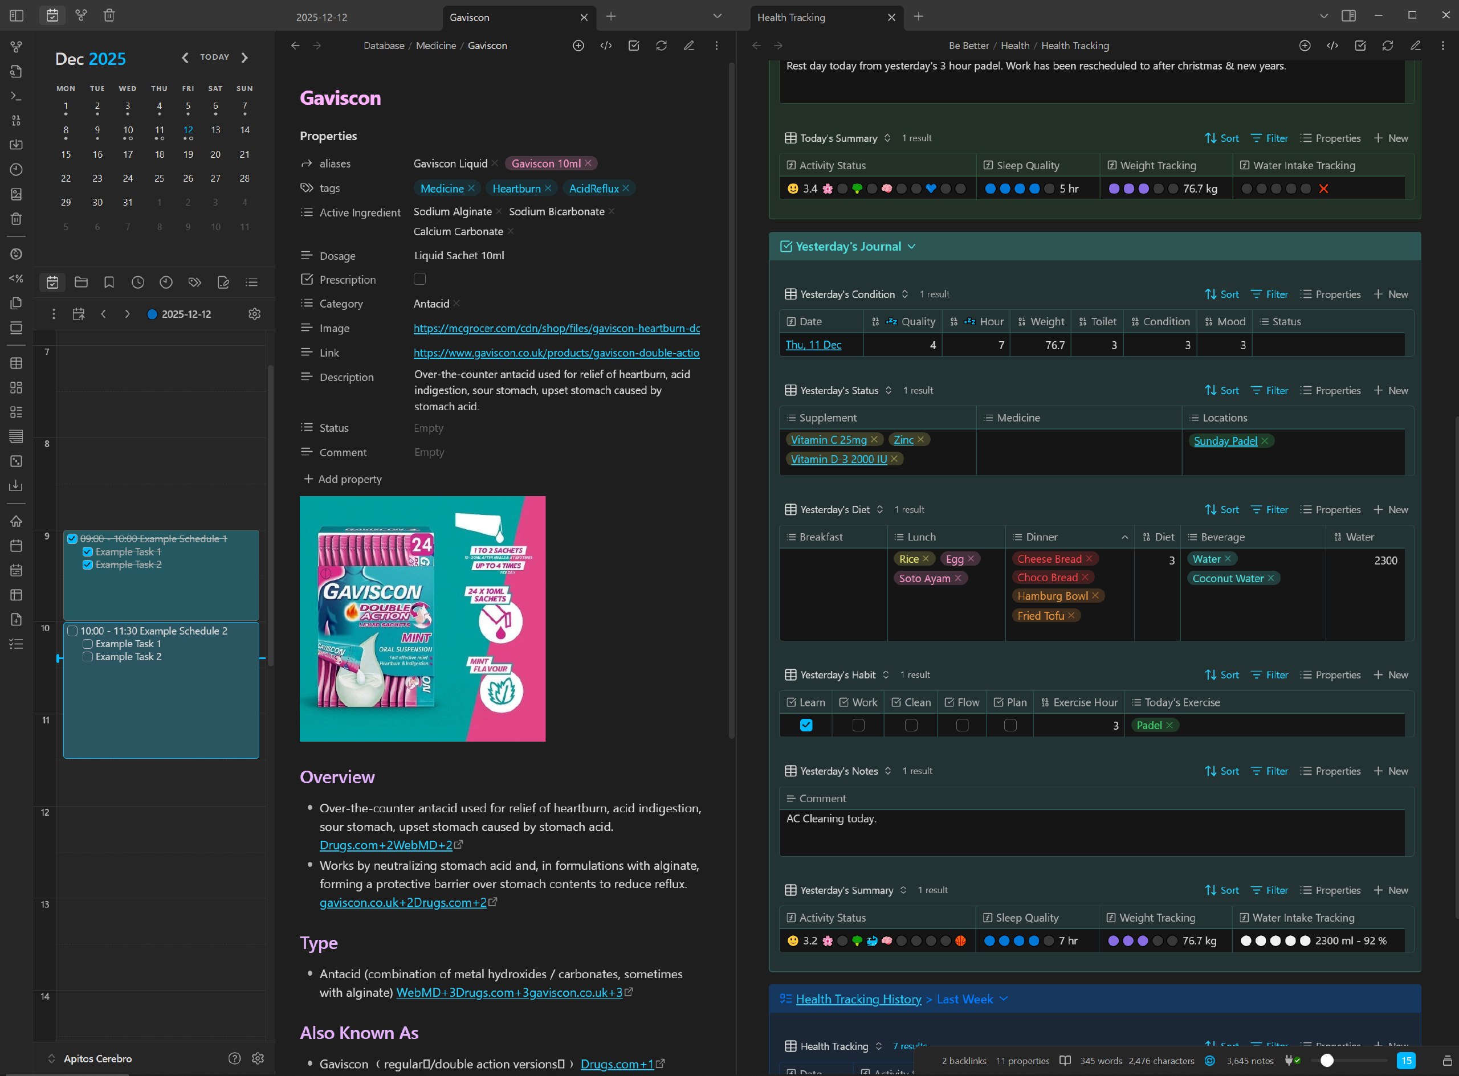The width and height of the screenshot is (1459, 1076).
Task: Open the terminal icon in the left ribbon
Action: (x=17, y=96)
